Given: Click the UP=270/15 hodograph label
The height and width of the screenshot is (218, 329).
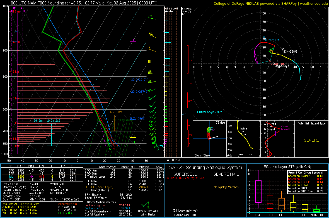Looking at the screenshot, I should [282, 66].
